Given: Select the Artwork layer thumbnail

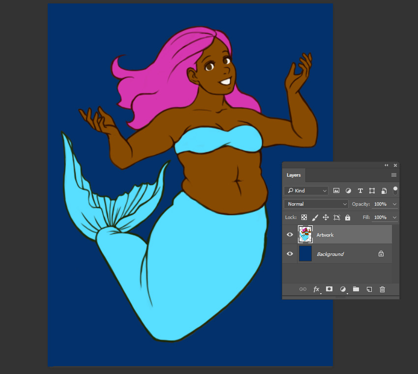Looking at the screenshot, I should [305, 234].
